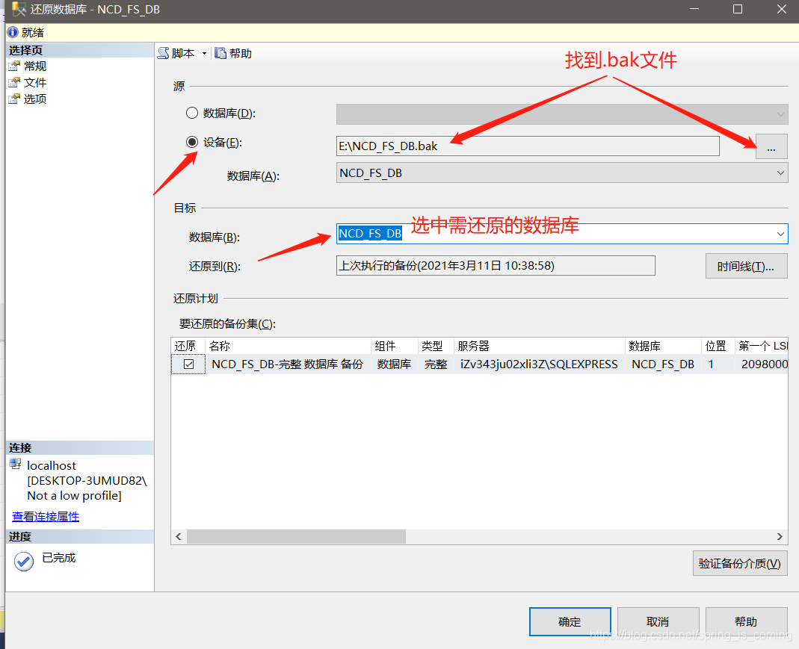The image size is (799, 649).
Task: Click the scrollbar left arrow
Action: pyautogui.click(x=179, y=536)
